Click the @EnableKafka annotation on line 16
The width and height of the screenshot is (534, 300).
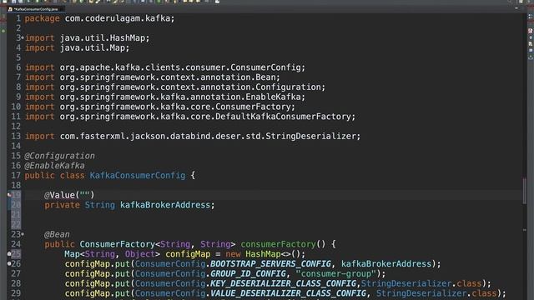coord(54,166)
